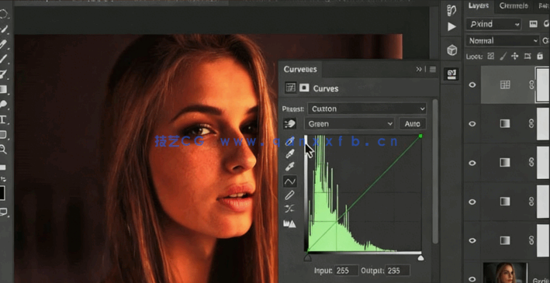
Task: Open the Preset dropdown showing Cutton
Action: [367, 109]
